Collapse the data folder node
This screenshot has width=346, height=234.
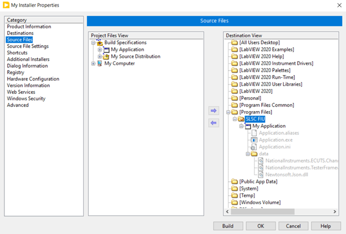pyautogui.click(x=248, y=154)
